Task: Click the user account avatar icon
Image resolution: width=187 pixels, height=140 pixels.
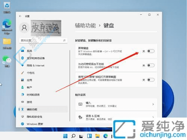Action: tap(24, 28)
